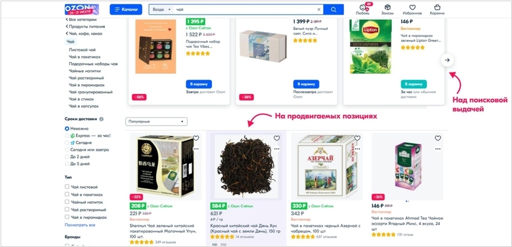
Task: Open the Популярные sorting dropdown
Action: (157, 121)
